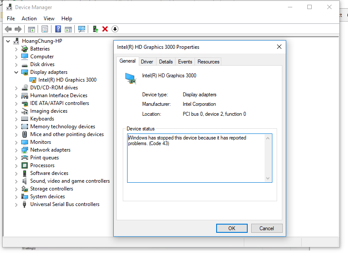This screenshot has height=260, width=348.
Task: Collapse the Display adapters node
Action: click(x=16, y=72)
